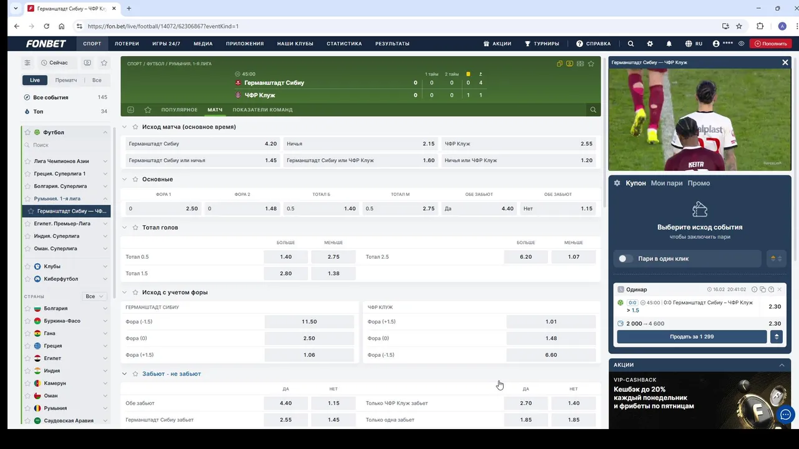Click in the Поиск league search field
The image size is (799, 449).
[x=66, y=145]
